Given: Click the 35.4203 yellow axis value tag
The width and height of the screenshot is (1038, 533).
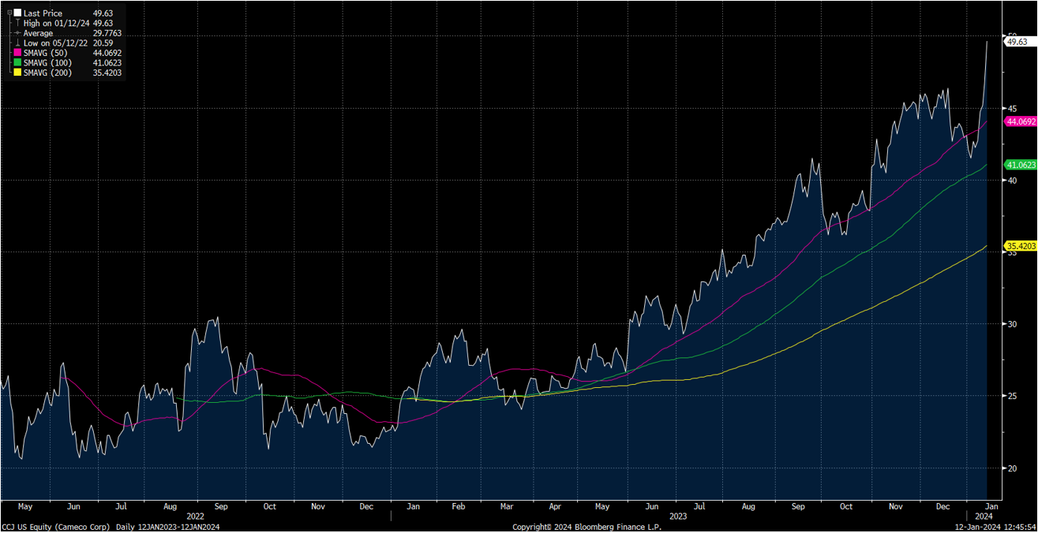Looking at the screenshot, I should pos(1019,247).
